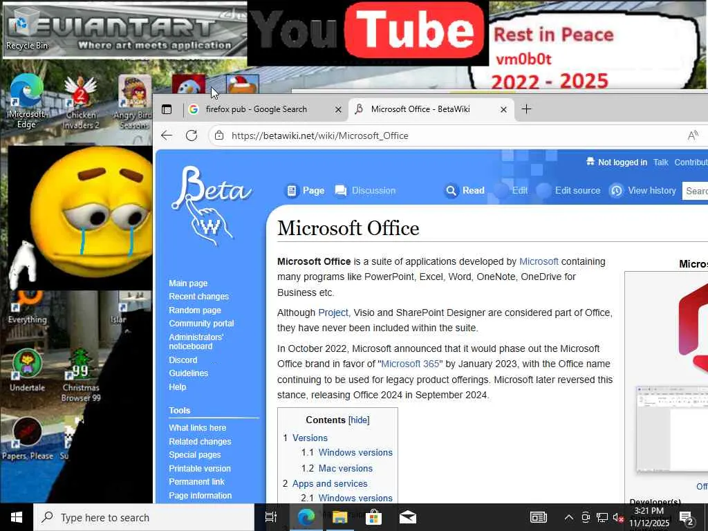708x531 pixels.
Task: Open Administrators' noticeboard link
Action: click(196, 342)
